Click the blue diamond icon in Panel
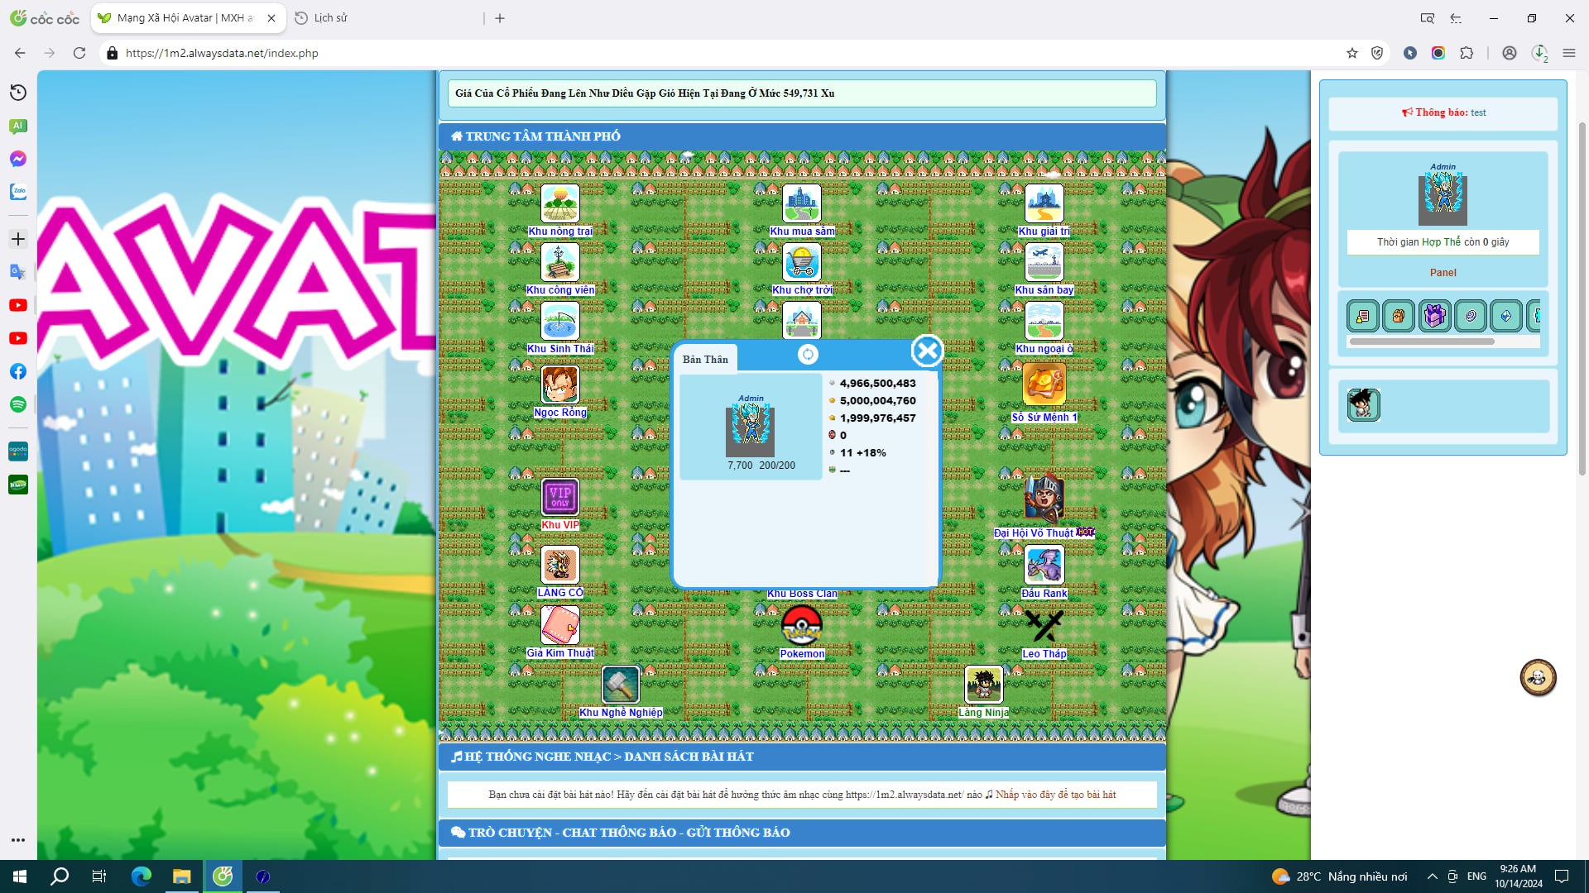Screen dimensions: 1589x893 [1505, 316]
